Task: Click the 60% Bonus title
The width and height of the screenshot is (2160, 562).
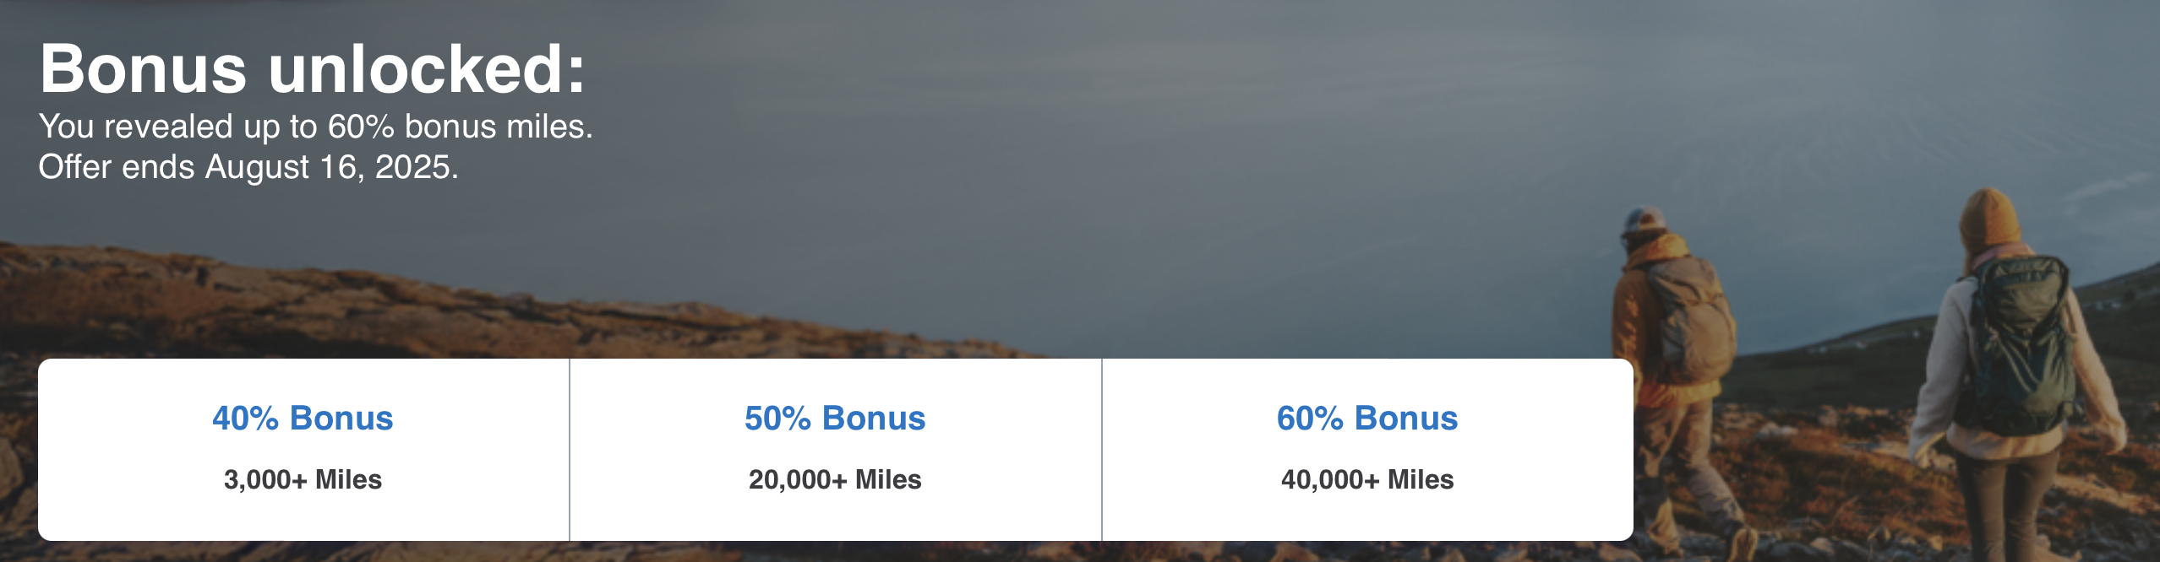Action: pyautogui.click(x=1367, y=419)
